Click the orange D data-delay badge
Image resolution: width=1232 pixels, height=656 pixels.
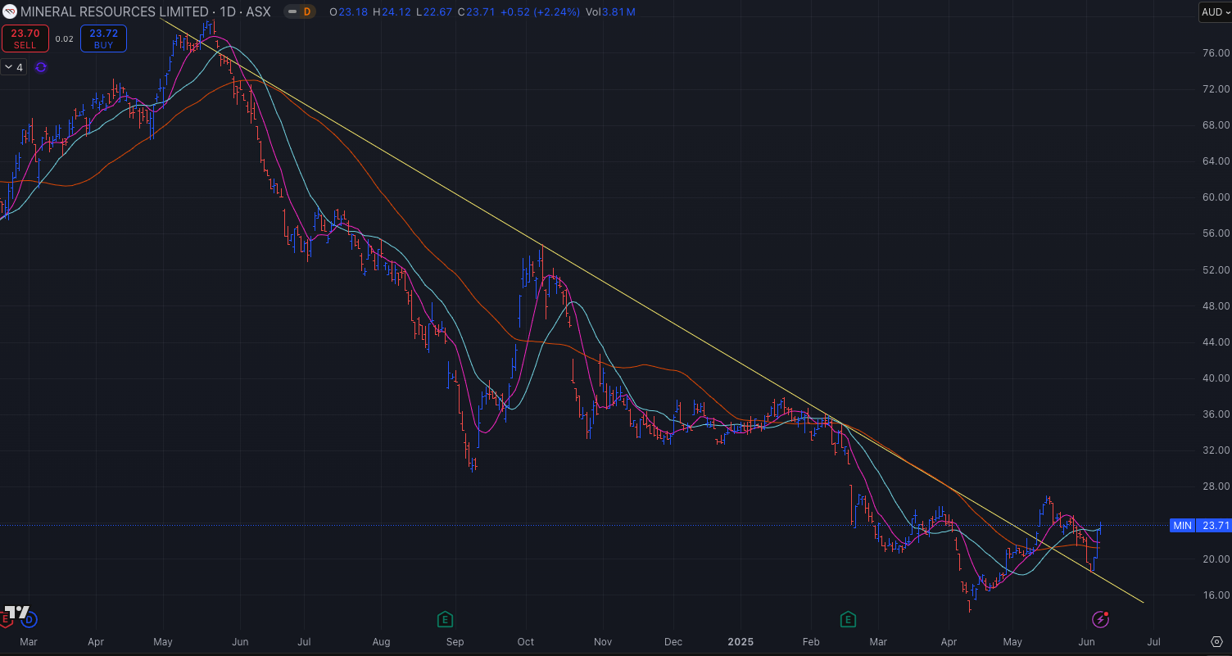[x=307, y=11]
